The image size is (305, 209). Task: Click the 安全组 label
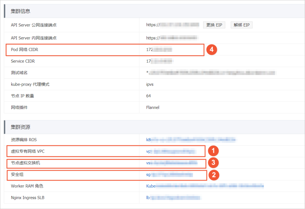pyautogui.click(x=17, y=175)
